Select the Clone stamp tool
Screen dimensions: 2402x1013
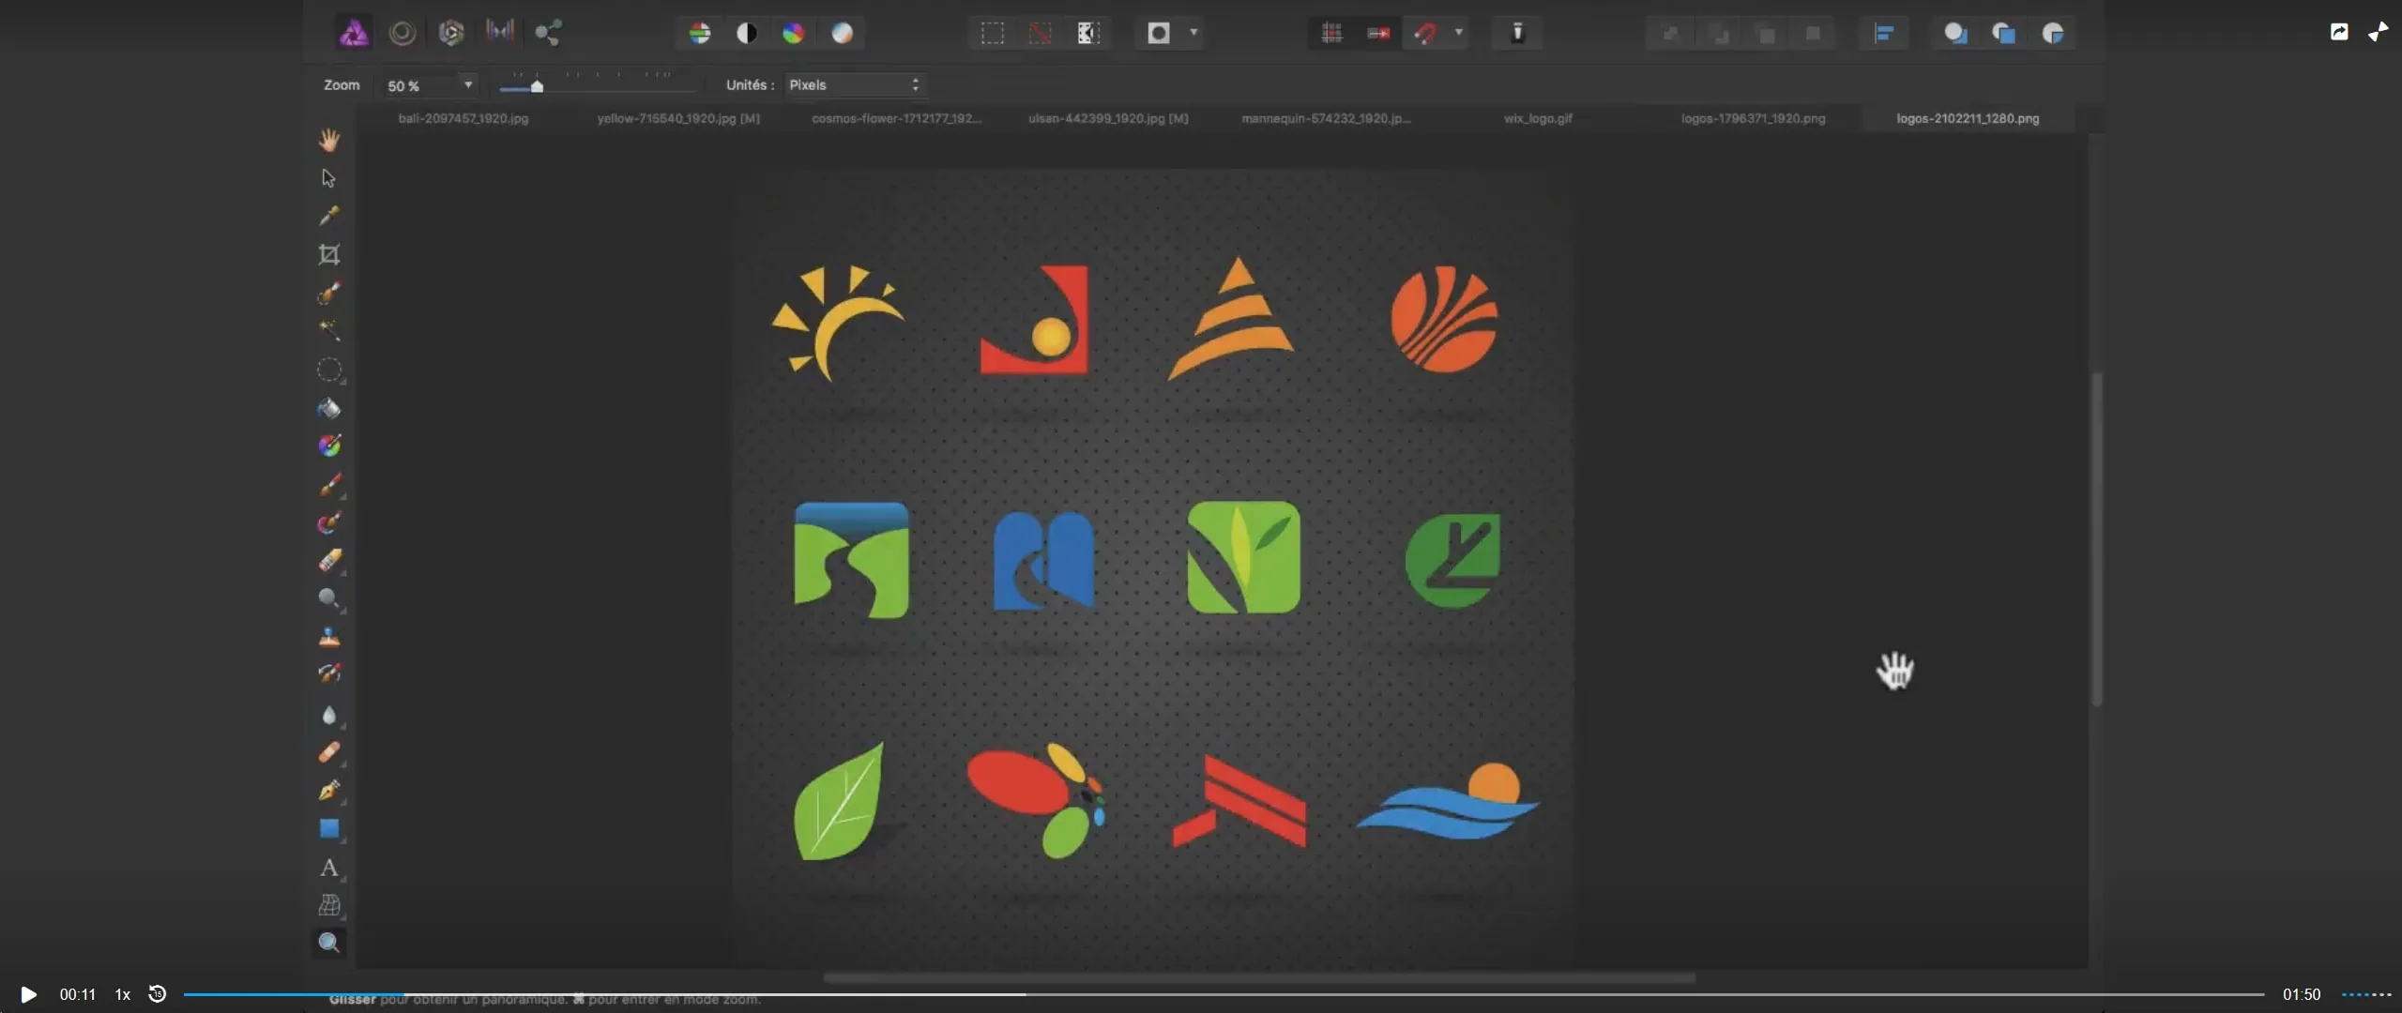click(328, 638)
